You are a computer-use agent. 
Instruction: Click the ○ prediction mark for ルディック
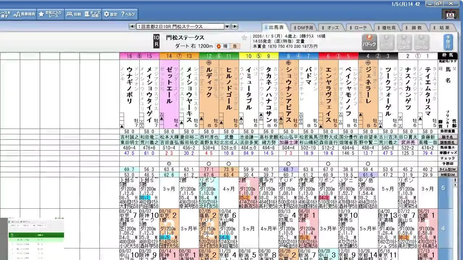coord(209,164)
